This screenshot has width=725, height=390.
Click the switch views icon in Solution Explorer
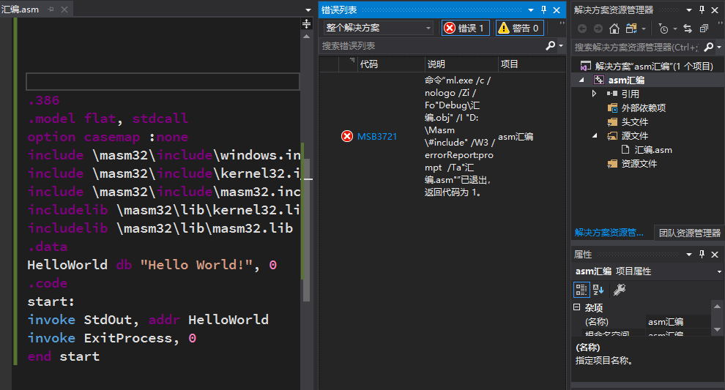coord(631,29)
